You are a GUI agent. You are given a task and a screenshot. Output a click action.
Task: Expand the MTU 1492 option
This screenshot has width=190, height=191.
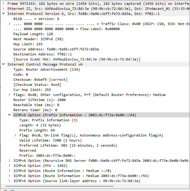pos(10,166)
